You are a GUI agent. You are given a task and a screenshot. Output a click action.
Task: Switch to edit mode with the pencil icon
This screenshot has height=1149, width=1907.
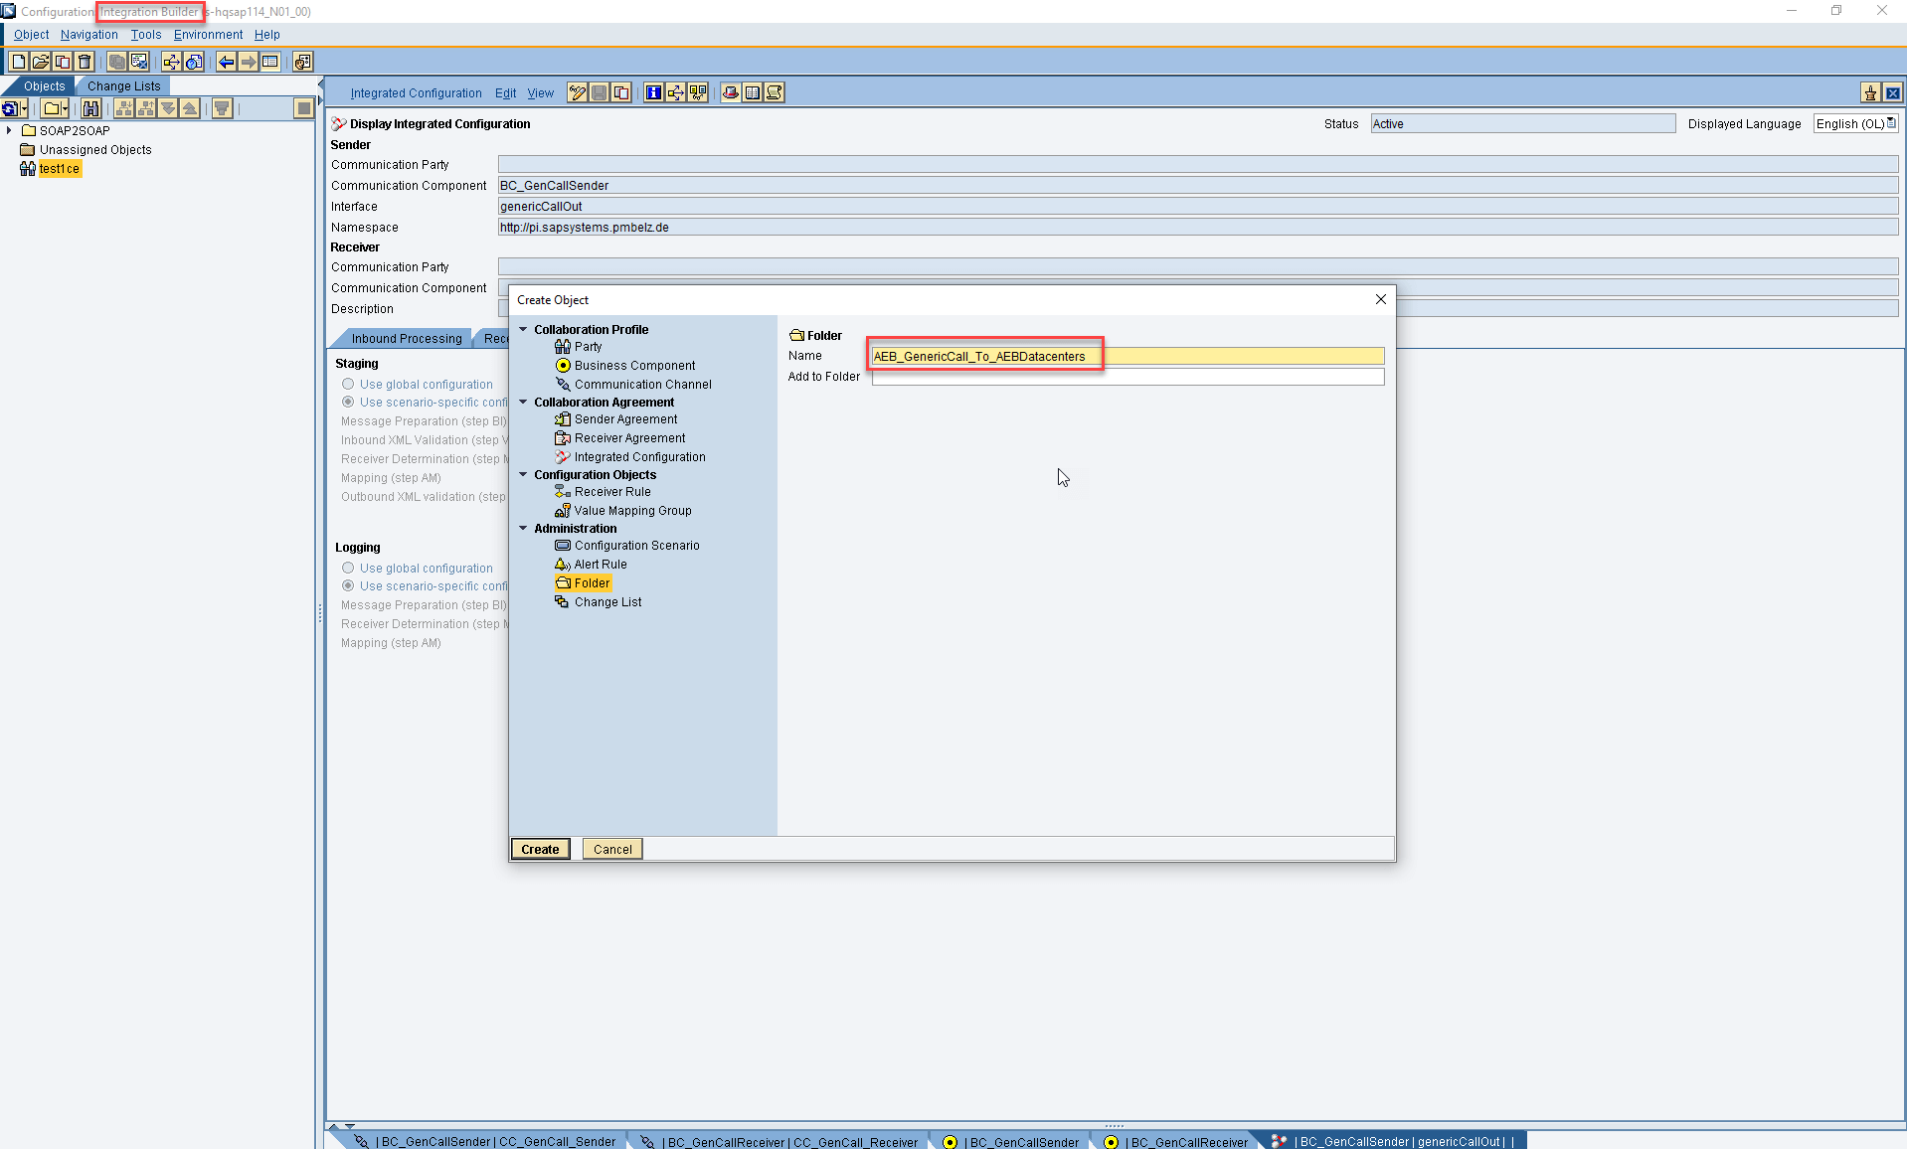[x=578, y=92]
